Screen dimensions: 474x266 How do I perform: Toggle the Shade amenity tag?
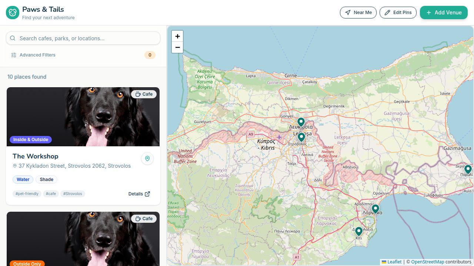[47, 180]
